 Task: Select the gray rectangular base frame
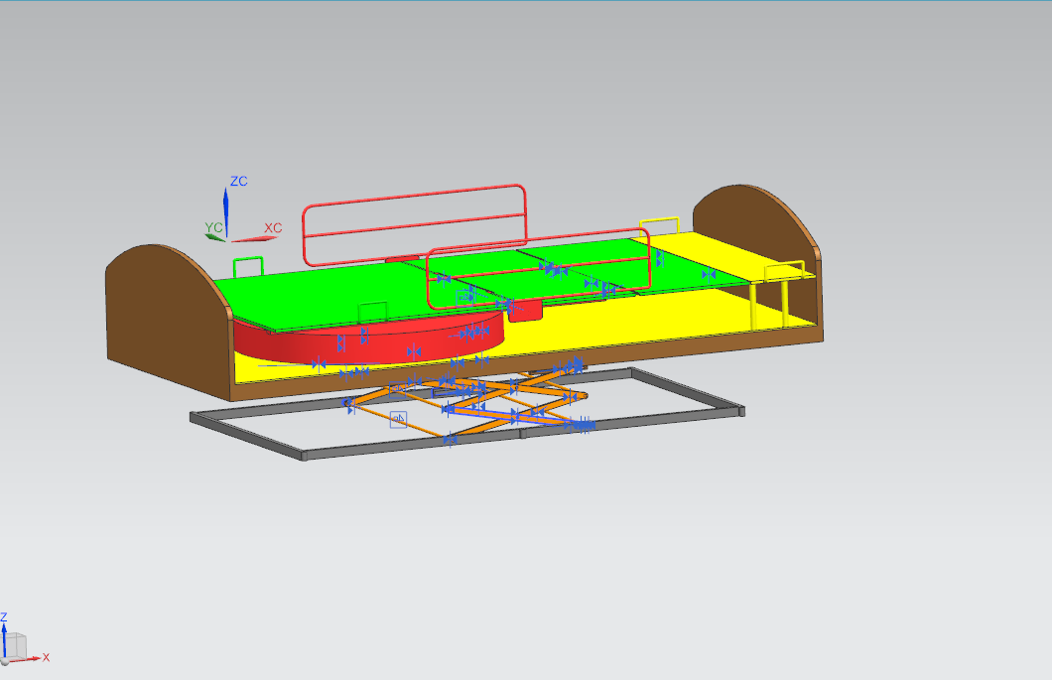pos(469,416)
